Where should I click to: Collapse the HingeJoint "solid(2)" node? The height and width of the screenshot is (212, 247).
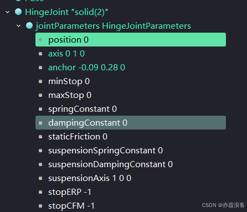click(x=8, y=12)
